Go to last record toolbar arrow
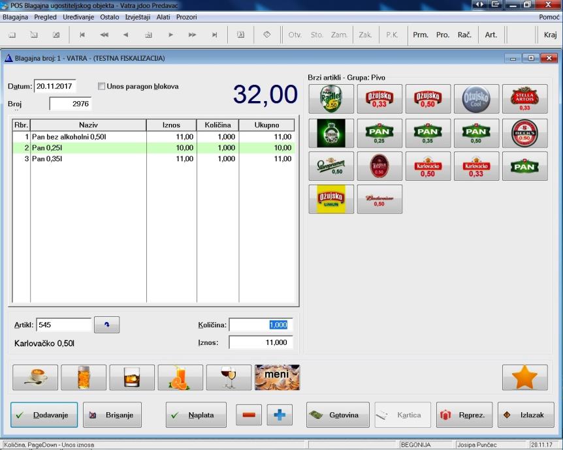 tap(214, 35)
